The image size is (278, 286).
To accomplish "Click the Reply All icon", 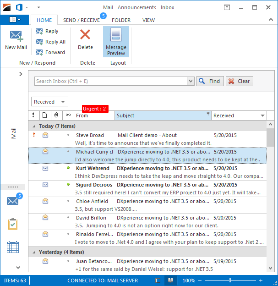I will click(x=39, y=42).
